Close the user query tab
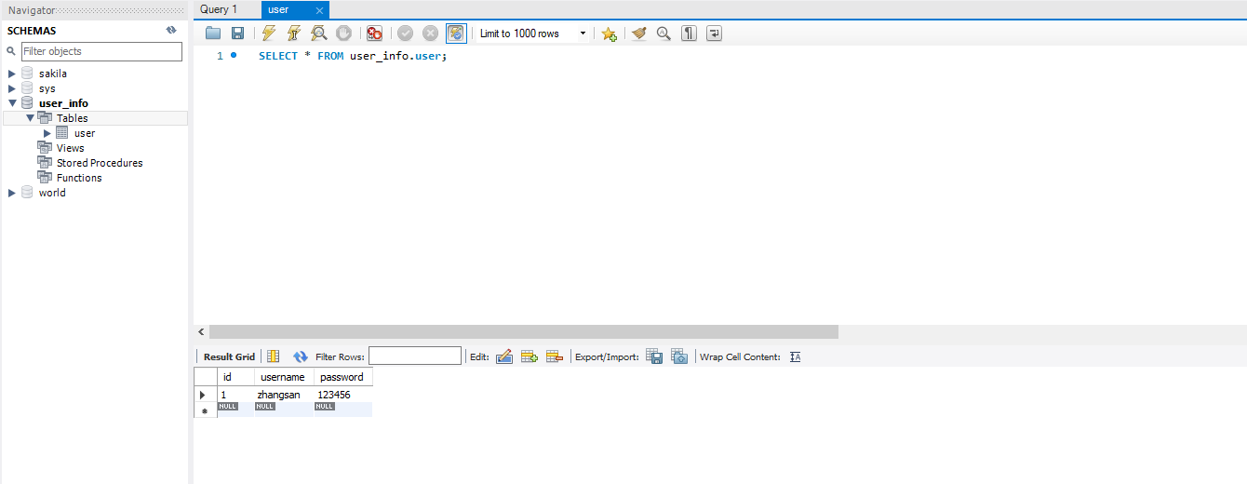 point(320,10)
